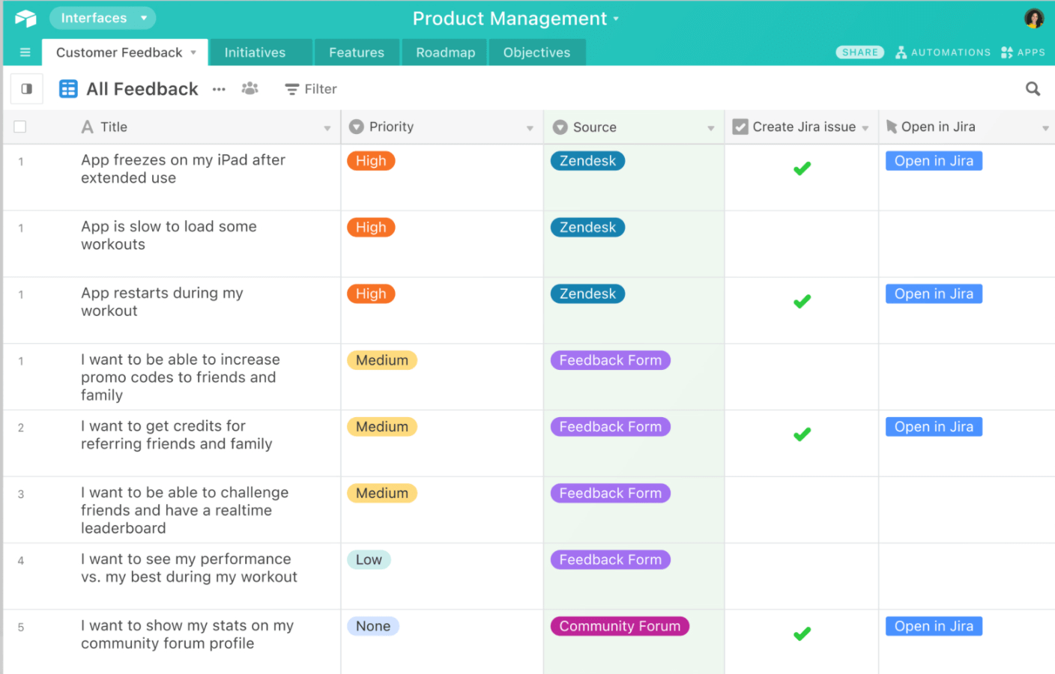Uncheck Jira issue for referral credits row
The height and width of the screenshot is (674, 1055).
click(x=802, y=434)
